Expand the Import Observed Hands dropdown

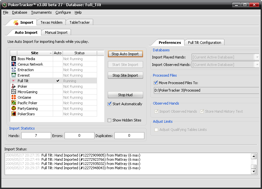(257, 65)
